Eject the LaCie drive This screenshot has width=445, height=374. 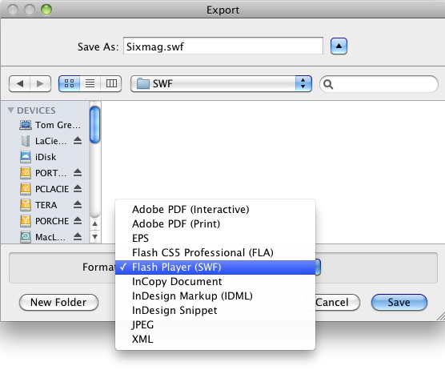[x=78, y=141]
